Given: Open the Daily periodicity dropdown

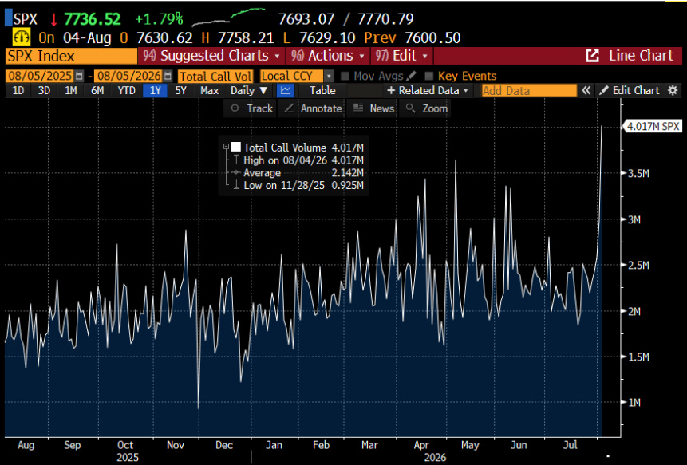Looking at the screenshot, I should tap(249, 90).
